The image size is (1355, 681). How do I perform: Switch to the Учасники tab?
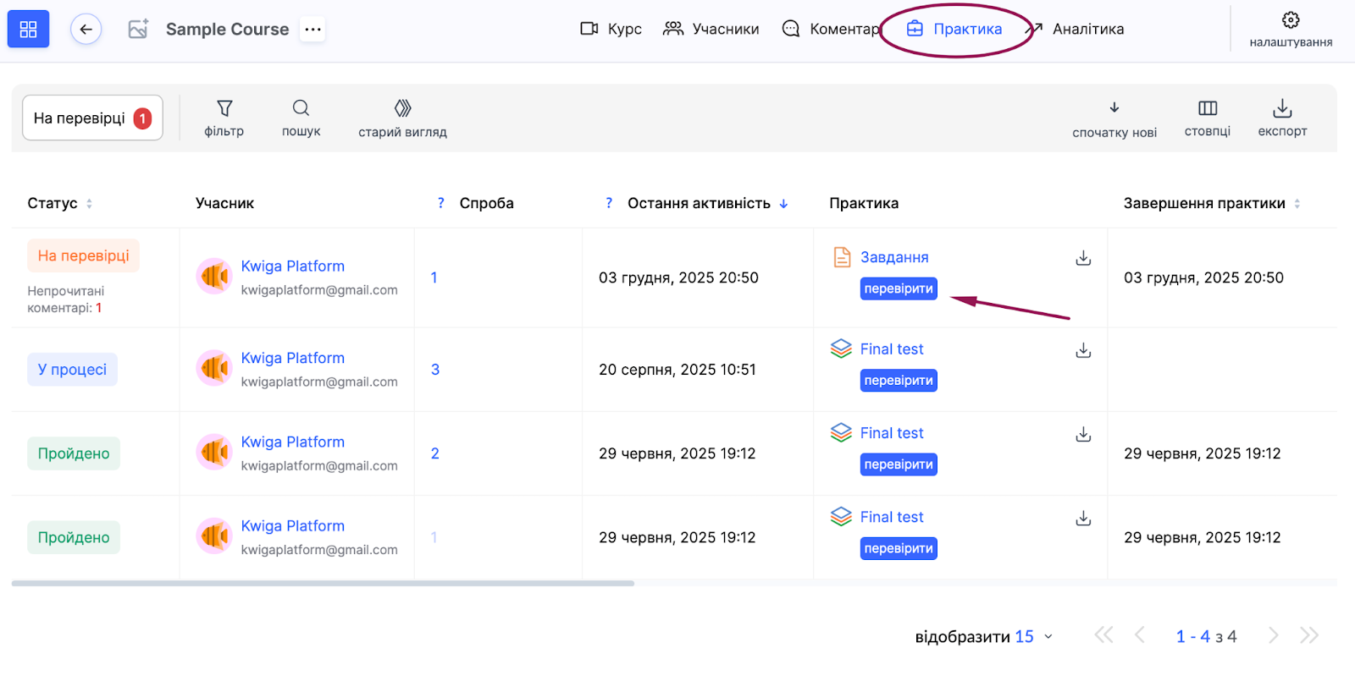[711, 29]
